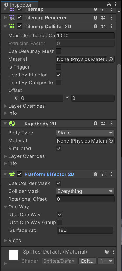Open help for Tilemap Renderer
Screen dimensions: 122x271
pos(95,17)
